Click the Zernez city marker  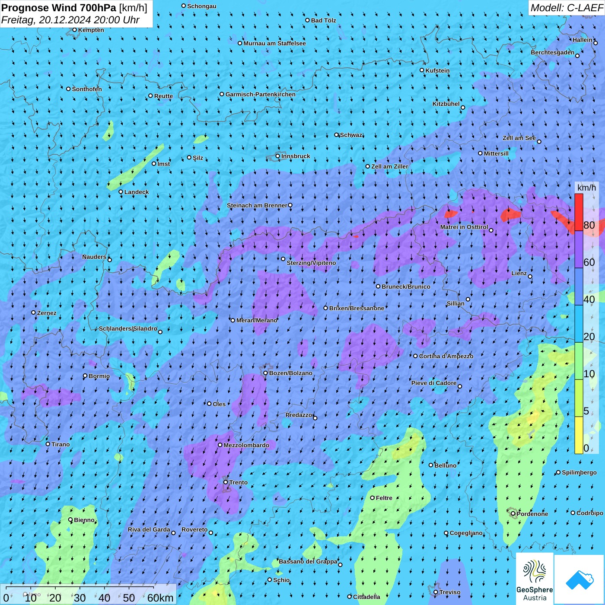coord(34,312)
